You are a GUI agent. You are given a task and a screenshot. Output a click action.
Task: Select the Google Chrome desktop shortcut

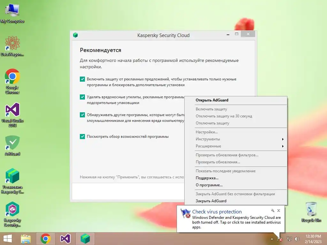pyautogui.click(x=12, y=81)
